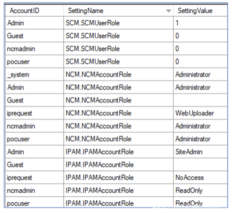Click the pocuser cell in SCM role row
232x213 pixels.
tap(18, 62)
